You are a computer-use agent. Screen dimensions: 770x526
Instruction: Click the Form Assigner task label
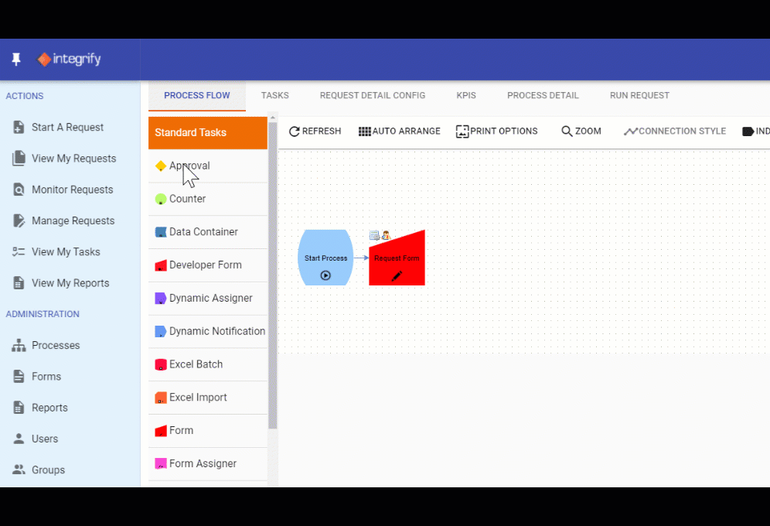point(203,463)
